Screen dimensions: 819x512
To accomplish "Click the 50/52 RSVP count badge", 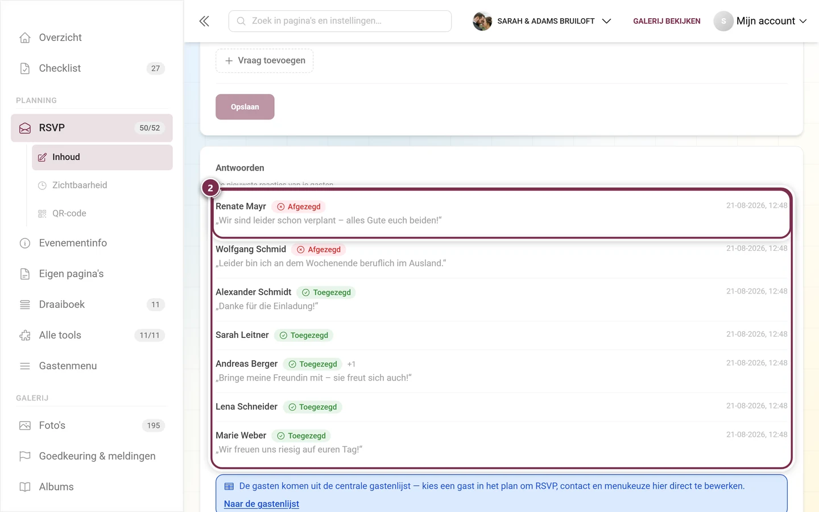I will tap(150, 128).
